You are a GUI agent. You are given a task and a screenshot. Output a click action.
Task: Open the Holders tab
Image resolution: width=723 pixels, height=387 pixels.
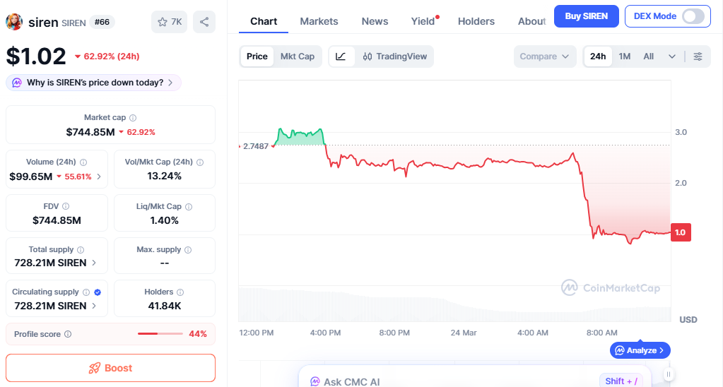476,21
